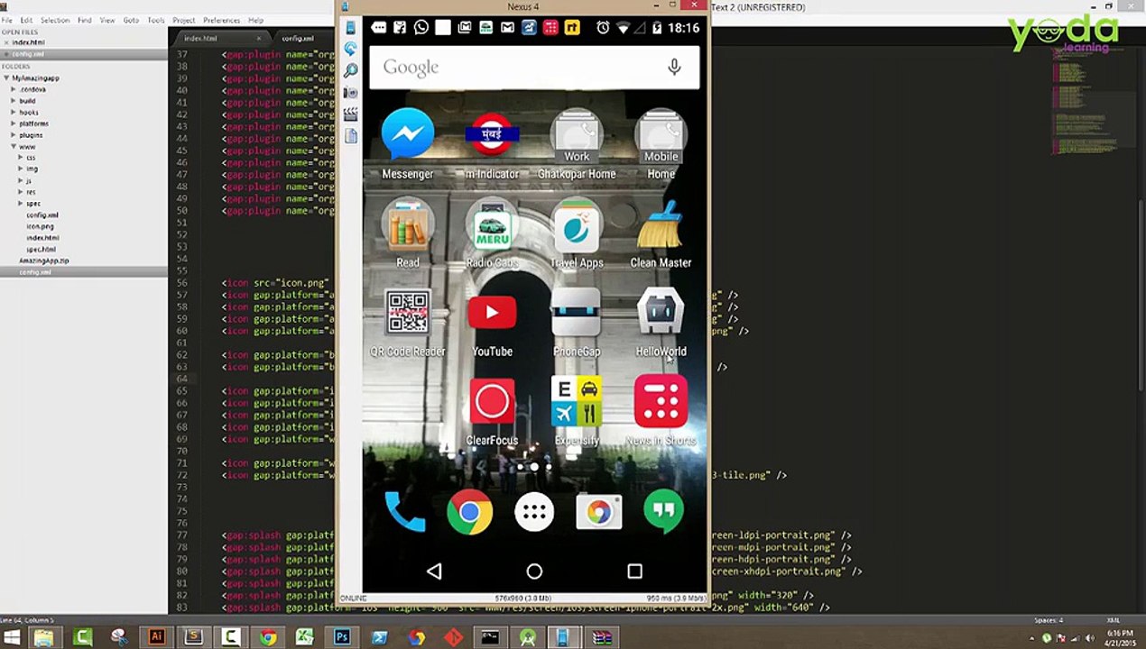Switch to the config.xml editor tab
This screenshot has width=1146, height=649.
[297, 39]
